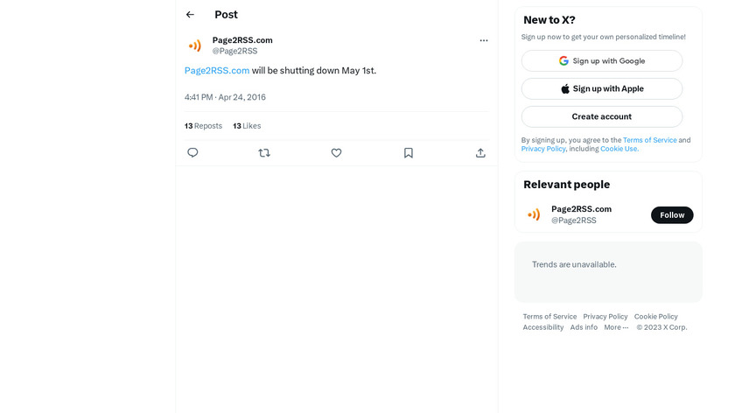This screenshot has height=413, width=735.
Task: Click the reply speech bubble icon
Action: click(192, 153)
